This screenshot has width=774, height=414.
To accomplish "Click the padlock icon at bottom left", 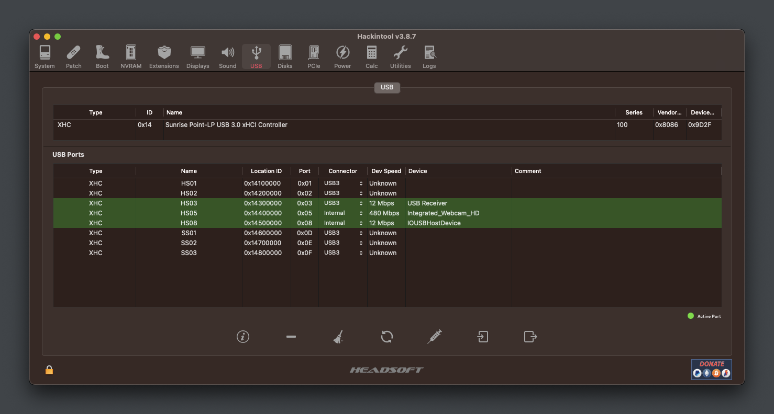I will (49, 370).
